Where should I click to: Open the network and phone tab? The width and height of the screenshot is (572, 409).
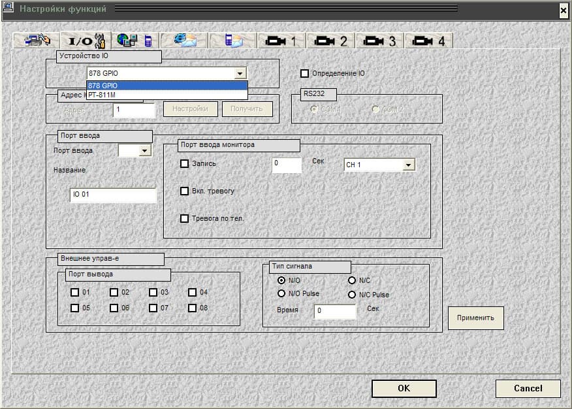coord(135,41)
